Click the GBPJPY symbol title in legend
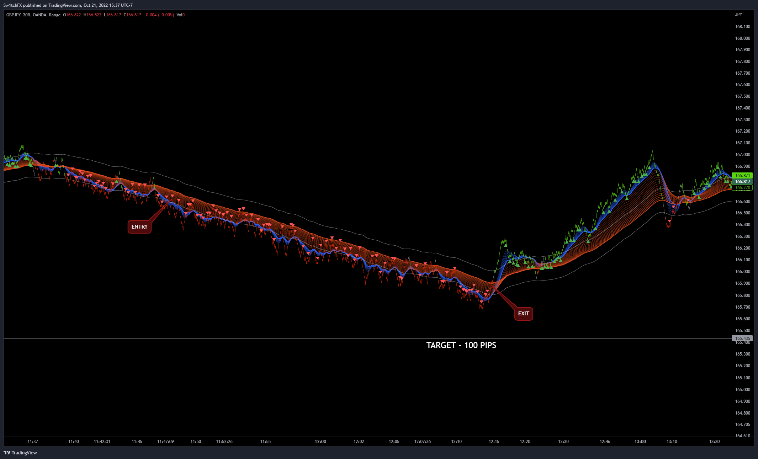The image size is (758, 459). [14, 15]
